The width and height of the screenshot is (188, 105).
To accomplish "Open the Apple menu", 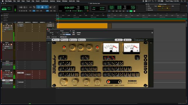I will [3, 1].
